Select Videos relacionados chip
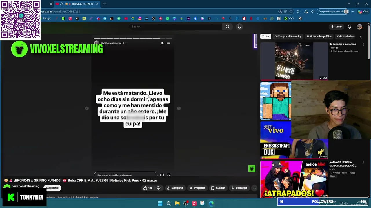Image resolution: width=371 pixels, height=208 pixels. pos(346,36)
